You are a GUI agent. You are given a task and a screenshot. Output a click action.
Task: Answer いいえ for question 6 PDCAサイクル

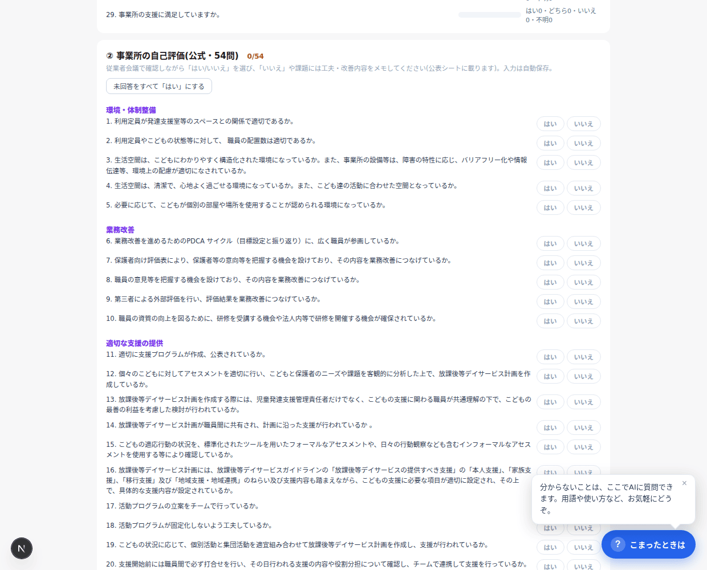click(x=583, y=243)
